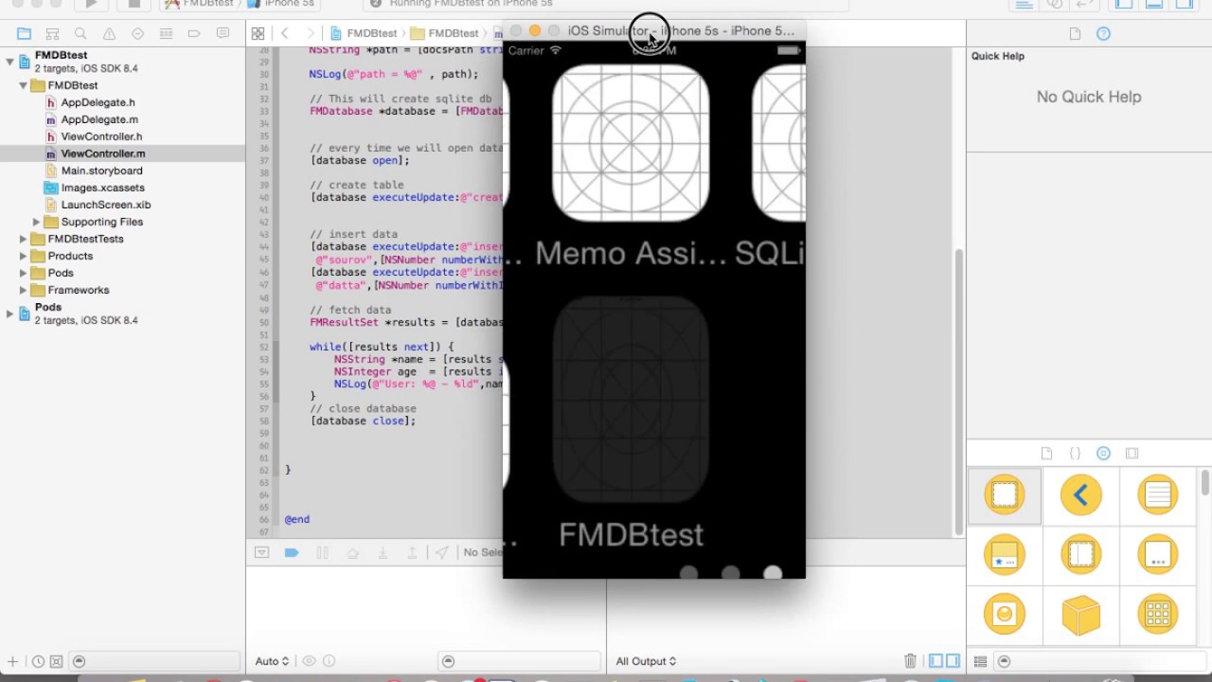Select the Navigation Controller back-arrow object
Screen dimensions: 1212x682
[x=1081, y=494]
